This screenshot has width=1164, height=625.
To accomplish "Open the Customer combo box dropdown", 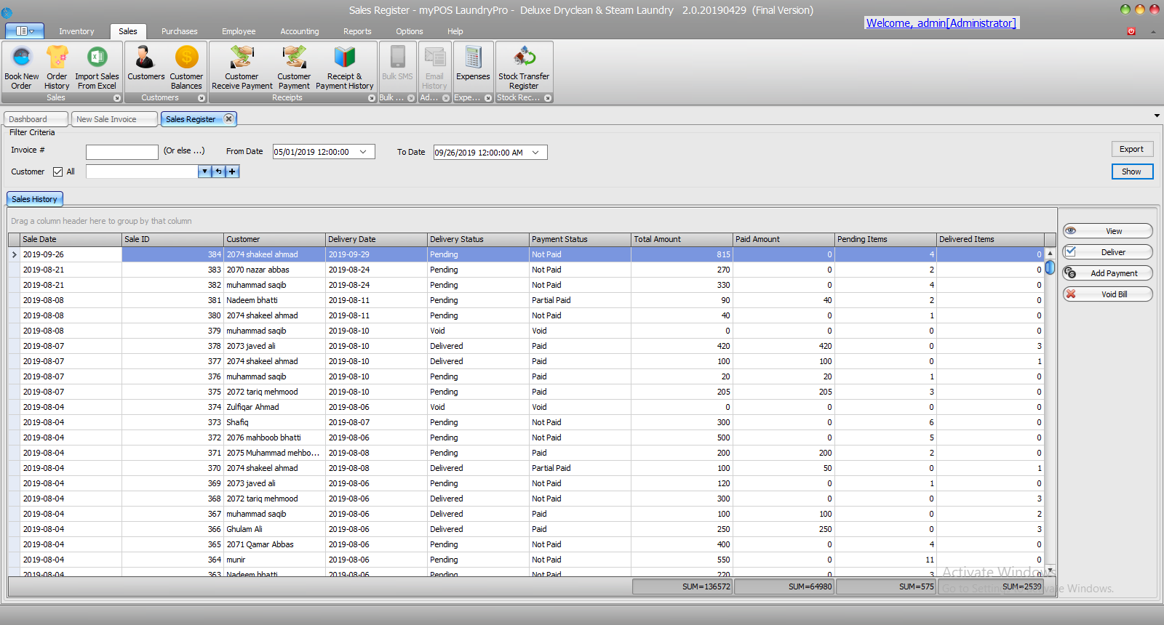I will [x=204, y=172].
